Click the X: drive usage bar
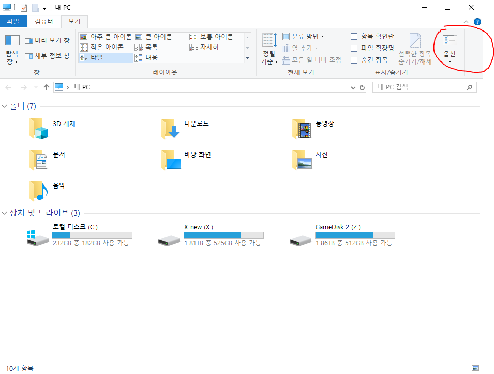This screenshot has width=494, height=374. pyautogui.click(x=223, y=235)
